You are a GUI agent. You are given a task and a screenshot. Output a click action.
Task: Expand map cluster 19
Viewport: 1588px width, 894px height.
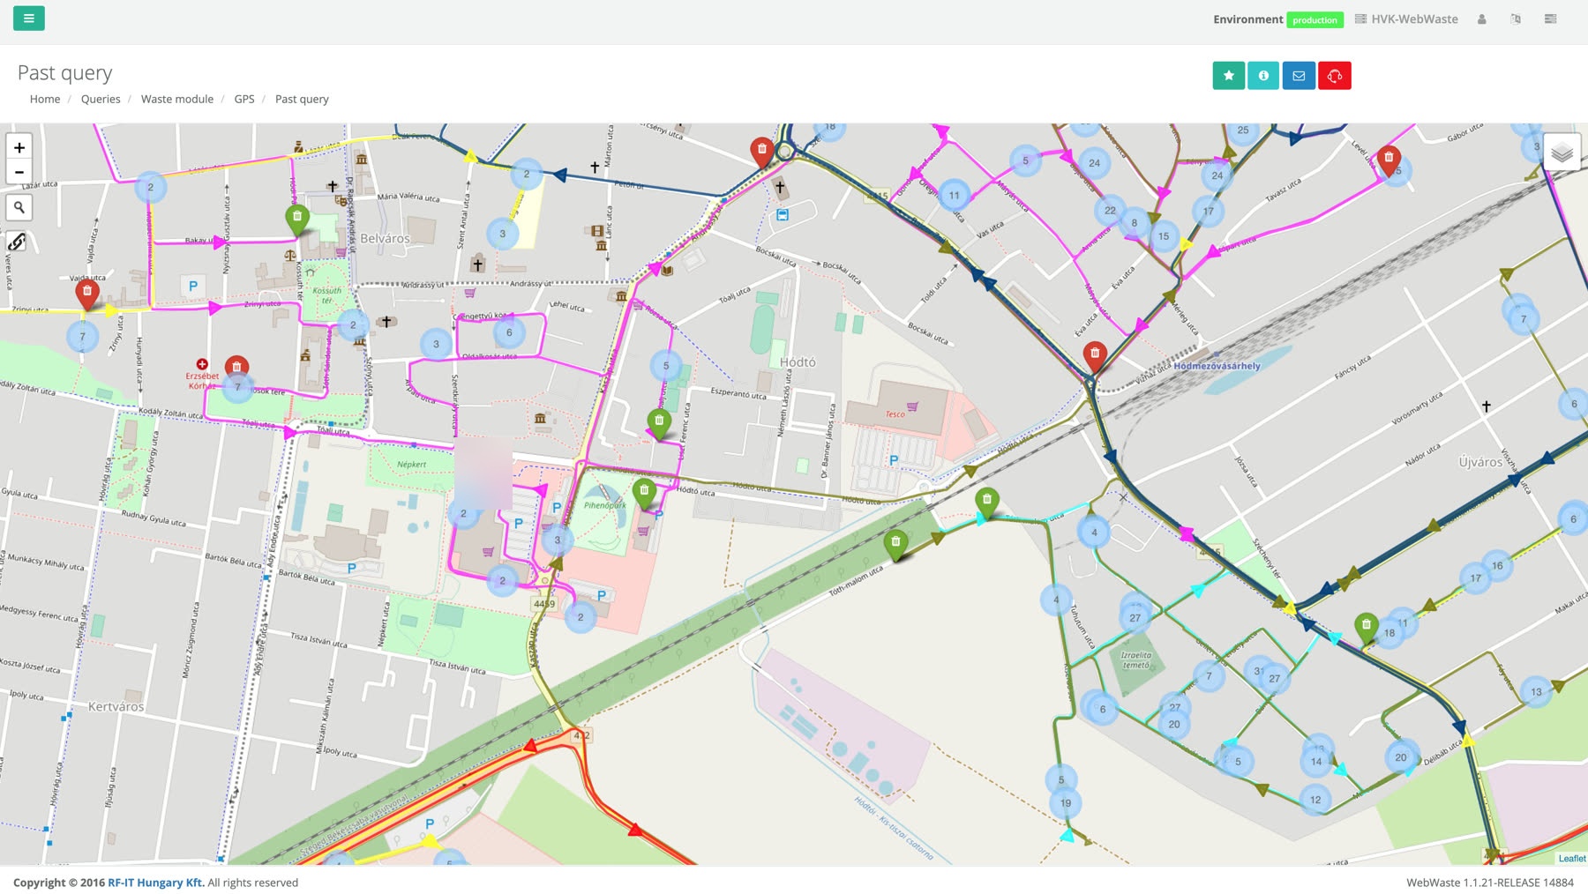(x=1066, y=803)
